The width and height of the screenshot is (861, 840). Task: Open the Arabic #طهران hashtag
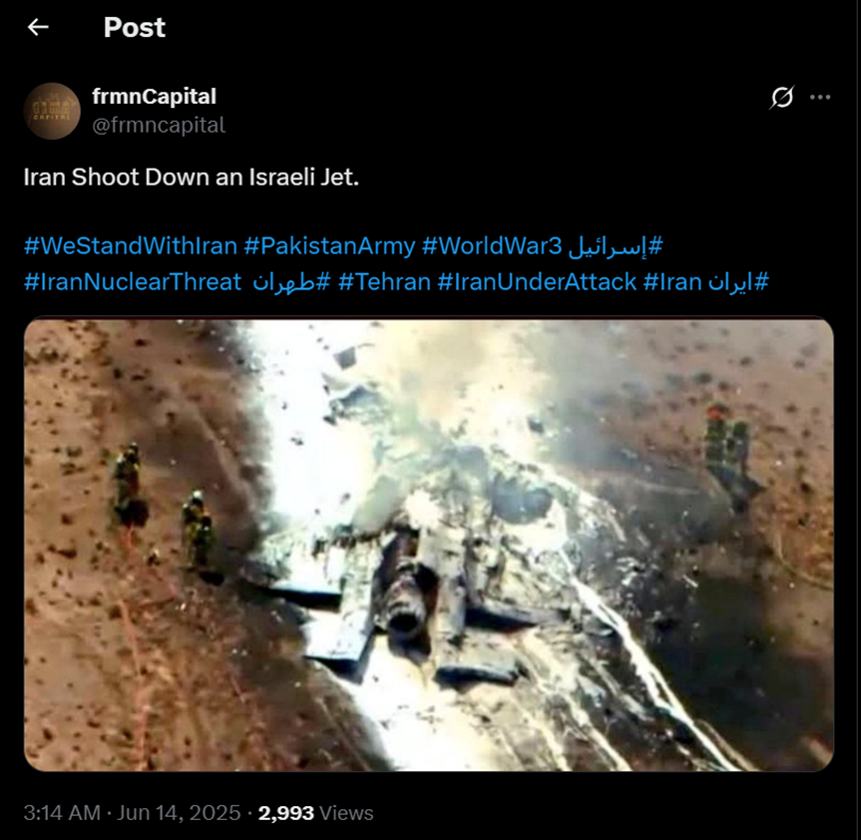pyautogui.click(x=291, y=281)
